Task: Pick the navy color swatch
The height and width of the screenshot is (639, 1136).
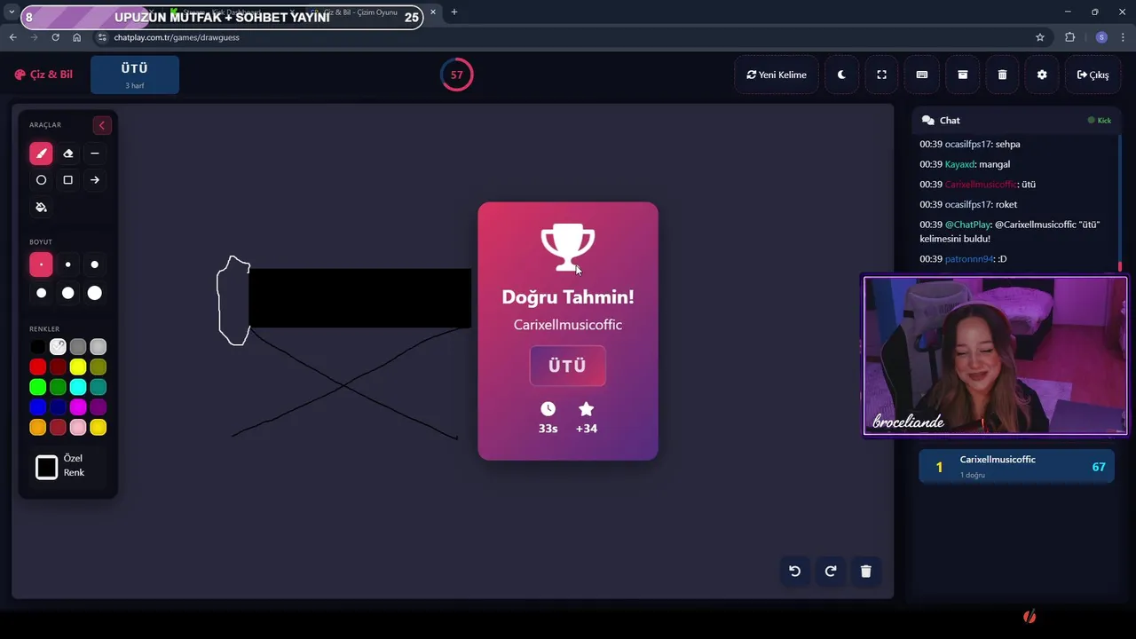Action: pyautogui.click(x=58, y=407)
